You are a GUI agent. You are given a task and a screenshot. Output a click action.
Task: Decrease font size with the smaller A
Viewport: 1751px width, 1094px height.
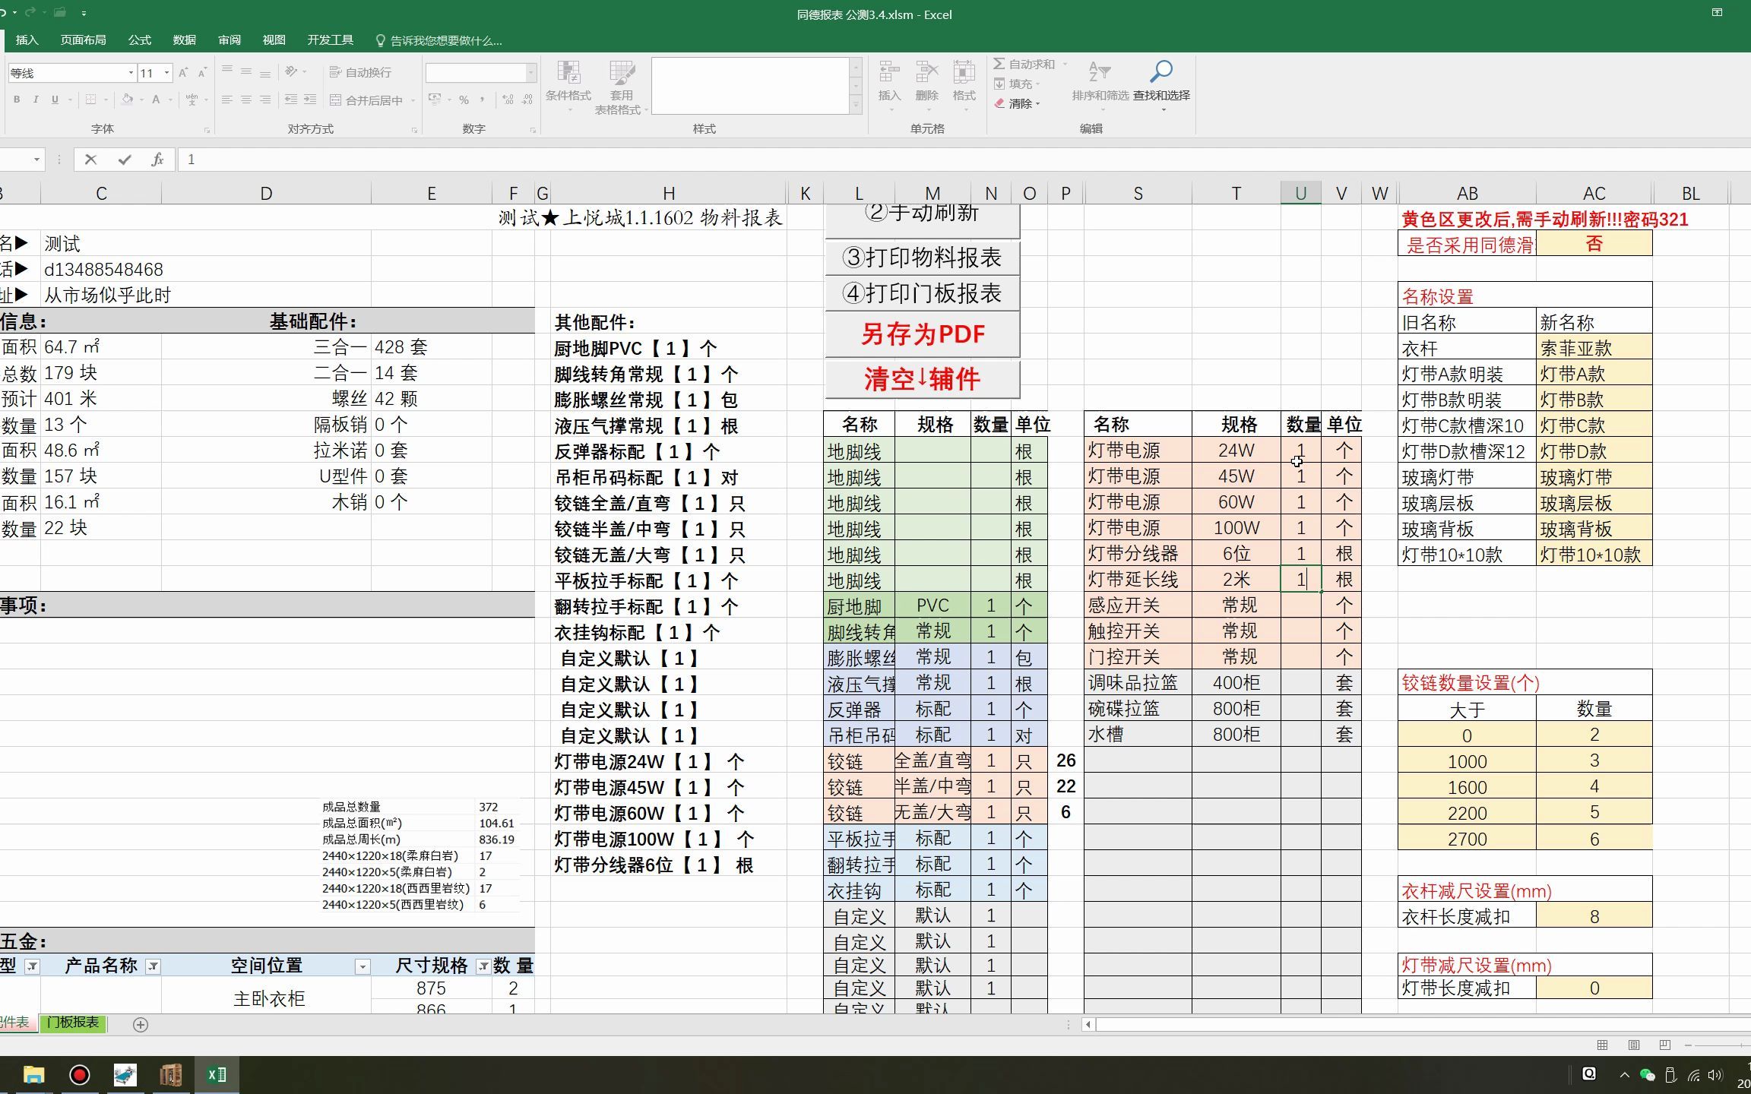202,73
